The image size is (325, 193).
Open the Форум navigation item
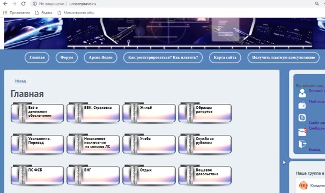(x=67, y=57)
